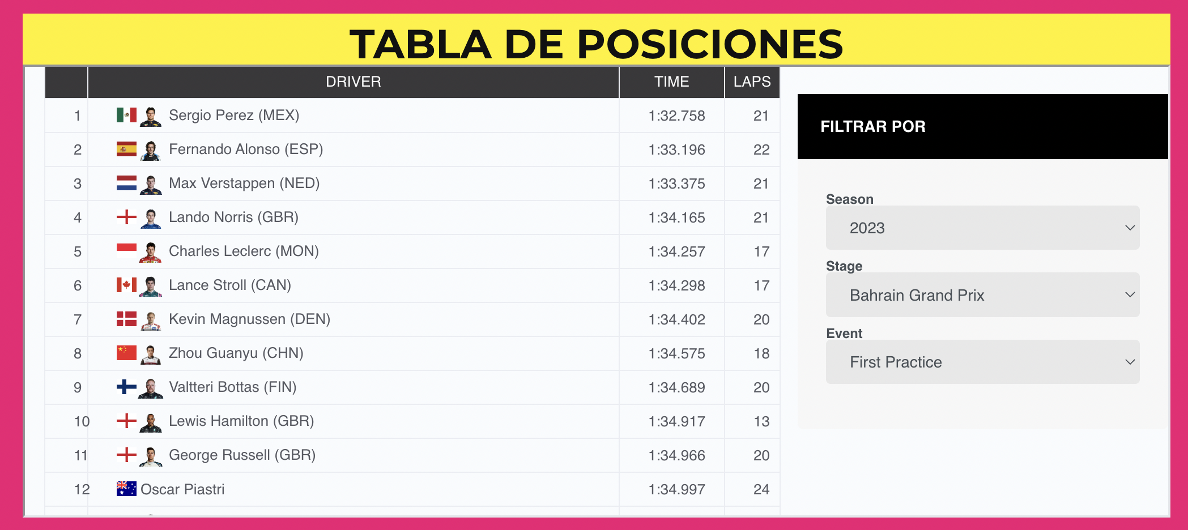Click the Canada flag next to Lance Stroll
The width and height of the screenshot is (1188, 530).
[126, 285]
